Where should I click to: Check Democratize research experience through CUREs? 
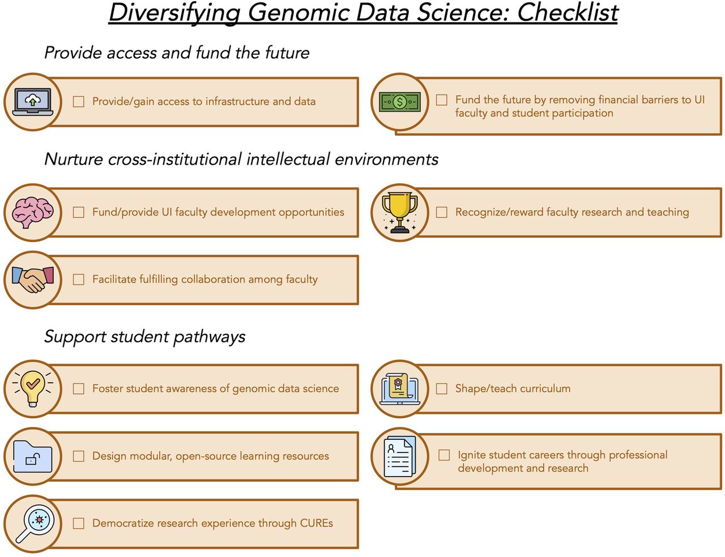tap(79, 524)
